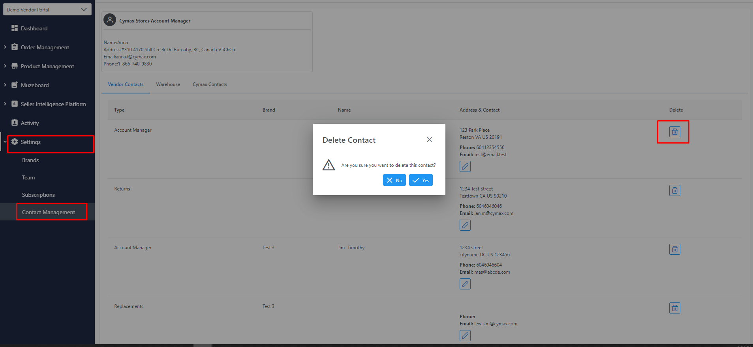Open Contact Management under Settings
753x347 pixels.
pos(48,212)
